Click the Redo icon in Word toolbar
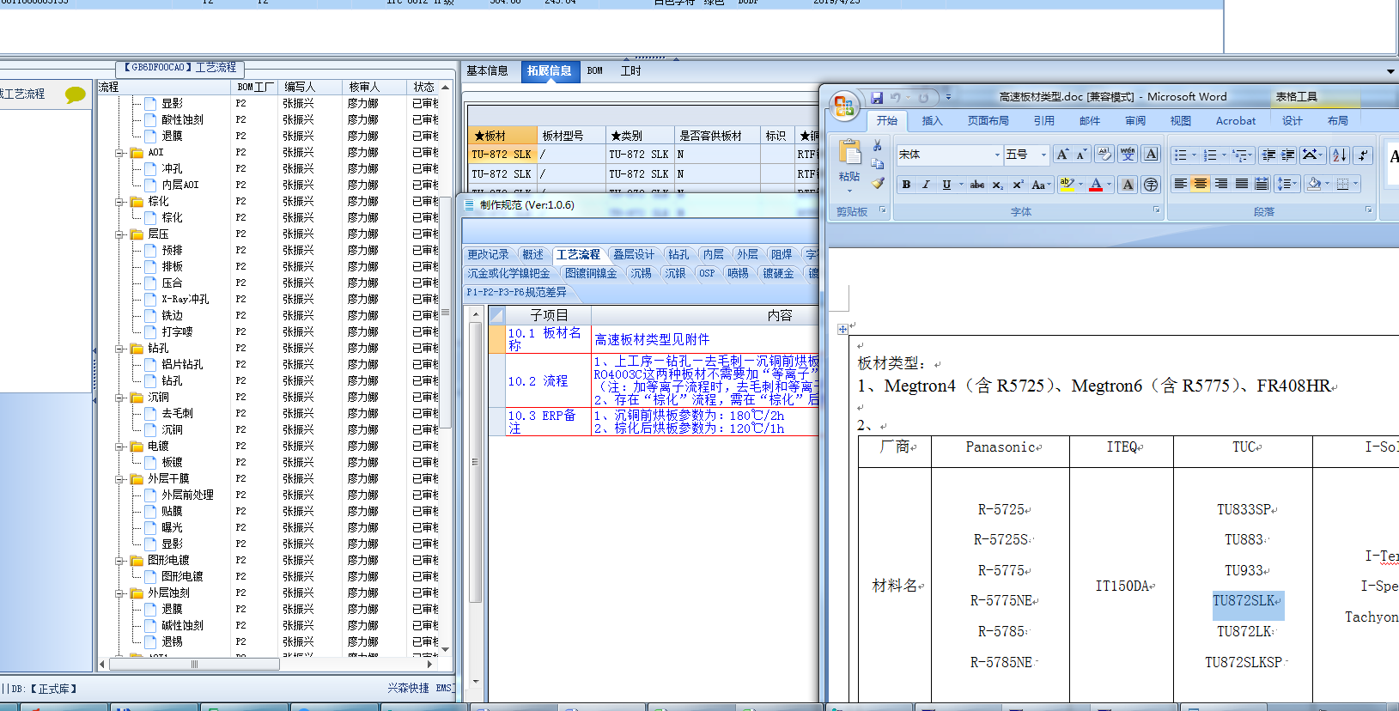Screen dimensions: 1399x711 [x=923, y=98]
